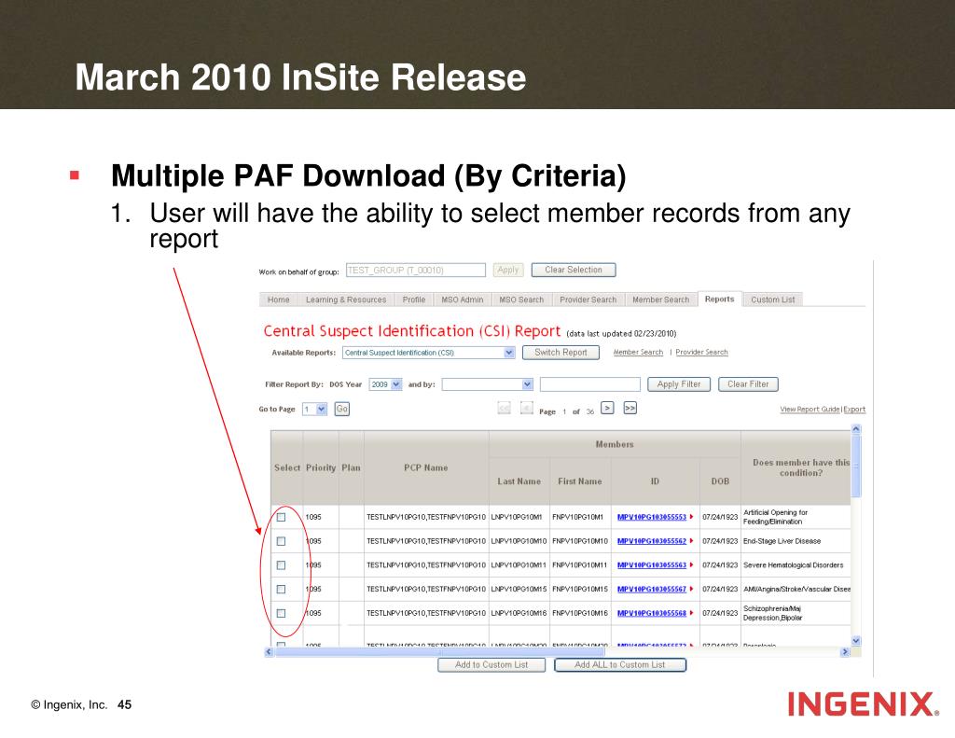Click the Switch Report button
This screenshot has height=738, width=955.
(561, 353)
